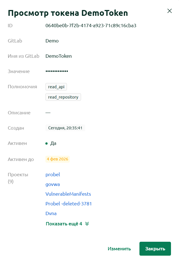Open the govwa project link
This screenshot has height=262, width=179.
tap(53, 184)
